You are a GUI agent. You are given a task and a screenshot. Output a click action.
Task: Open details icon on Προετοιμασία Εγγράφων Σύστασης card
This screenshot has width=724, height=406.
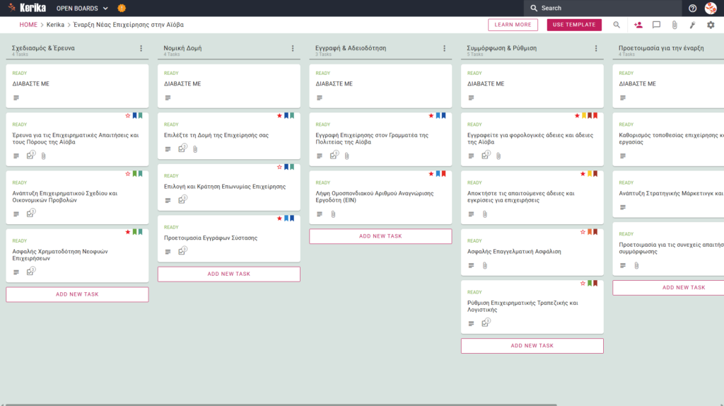168,252
